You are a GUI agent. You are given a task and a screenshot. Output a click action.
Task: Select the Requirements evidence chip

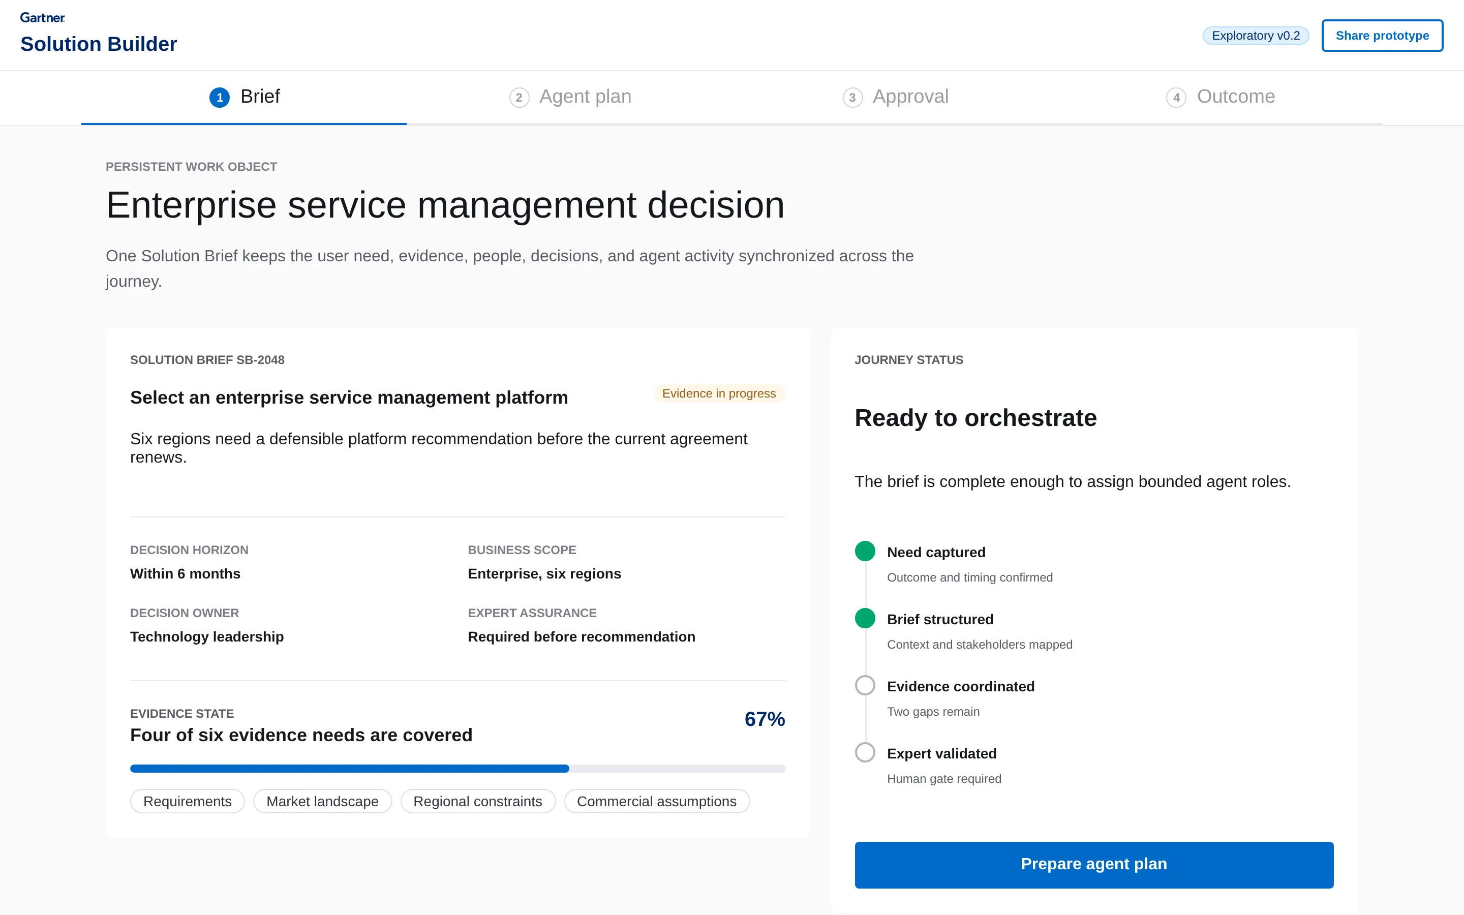pyautogui.click(x=188, y=801)
